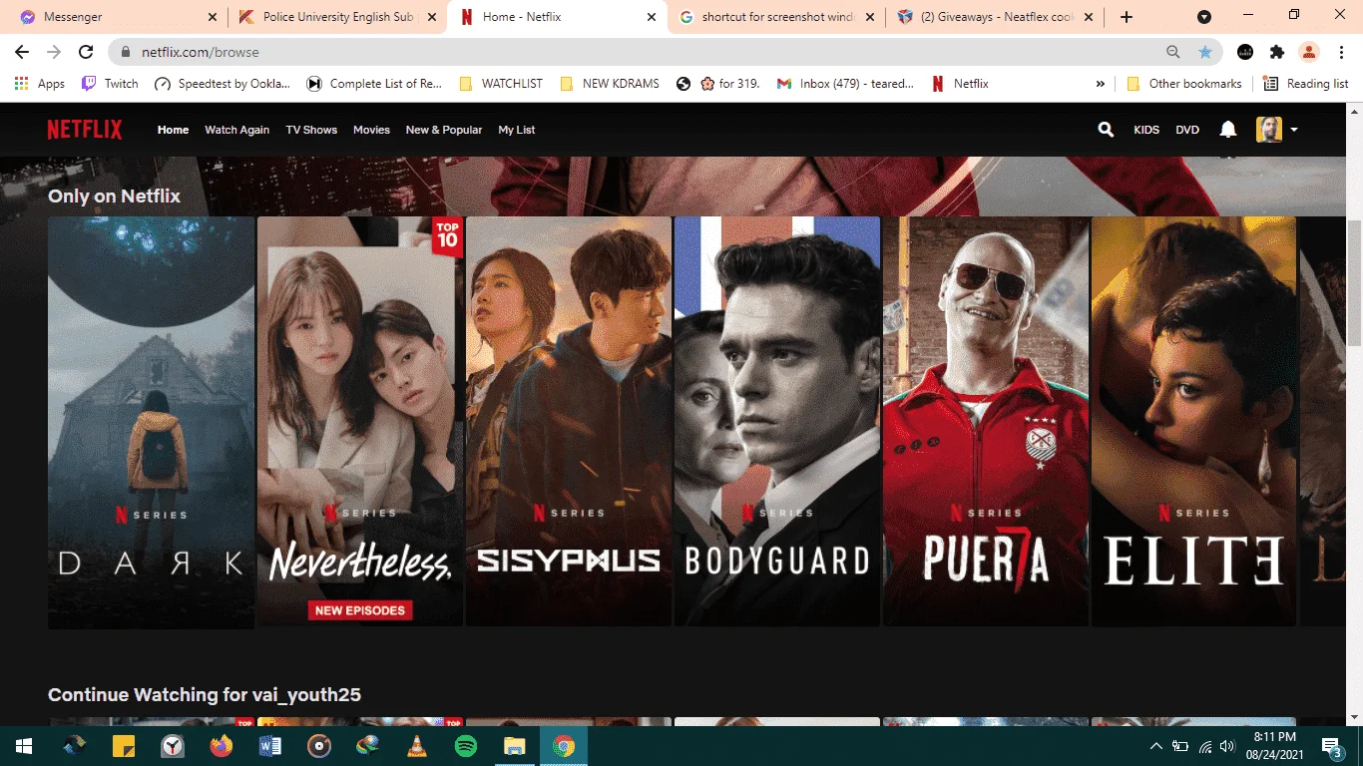Open the Gmail Inbox (479) bookmark
The image size is (1363, 766).
845,84
